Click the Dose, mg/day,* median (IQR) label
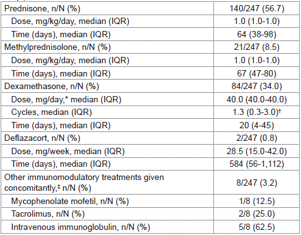The image size is (301, 235). pyautogui.click(x=66, y=99)
